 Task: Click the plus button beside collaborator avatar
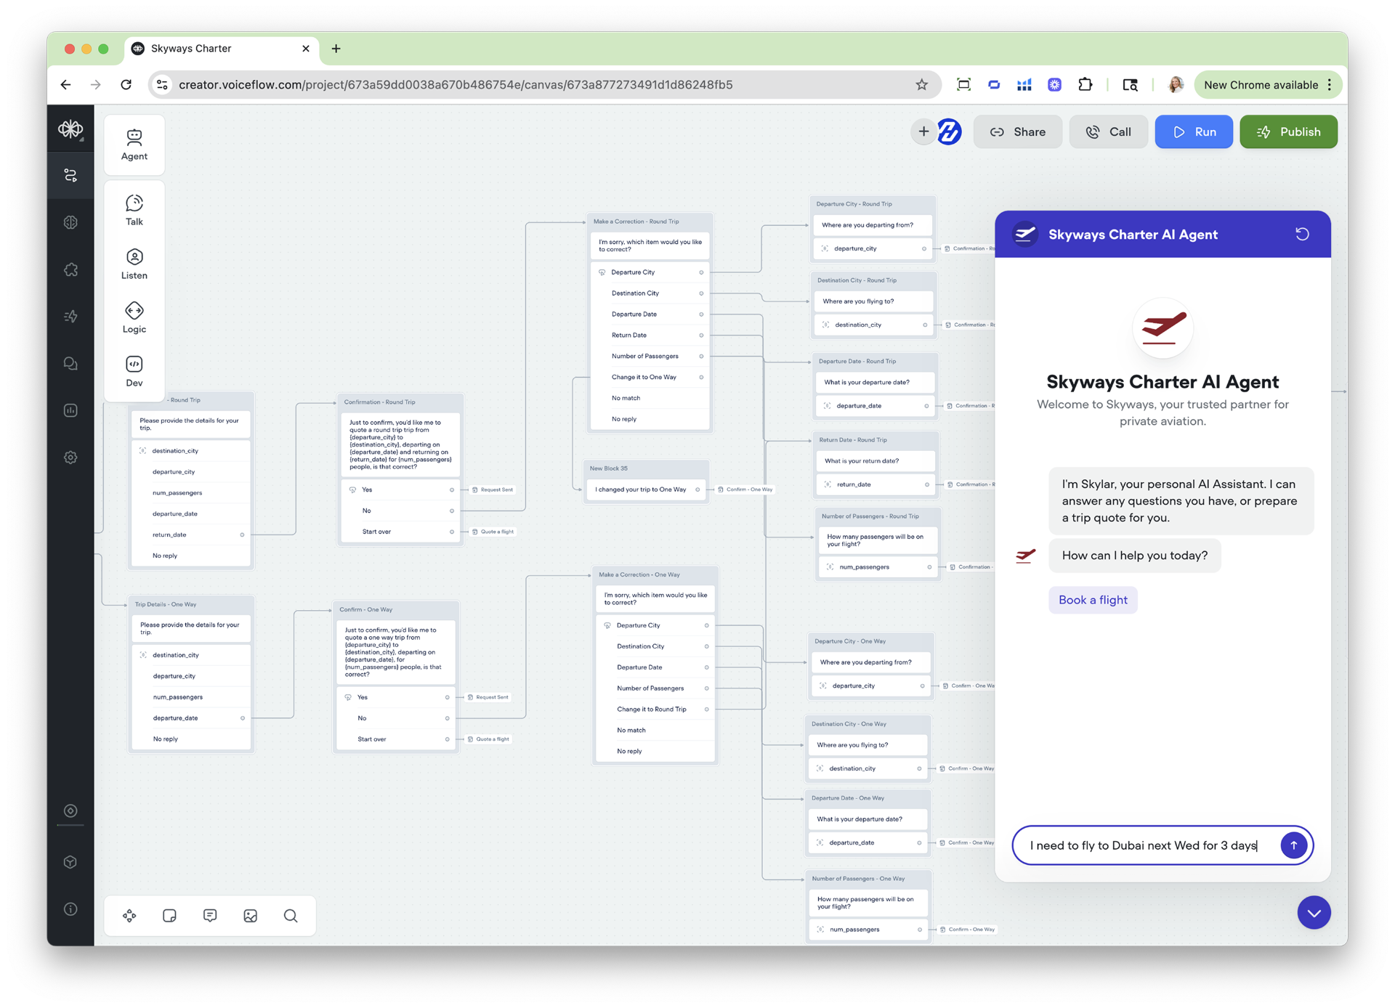(x=923, y=131)
